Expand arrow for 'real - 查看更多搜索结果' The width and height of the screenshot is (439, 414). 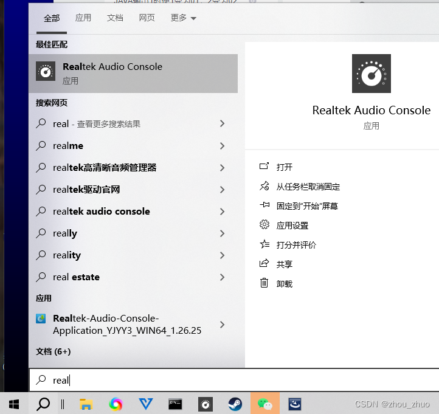coord(223,123)
